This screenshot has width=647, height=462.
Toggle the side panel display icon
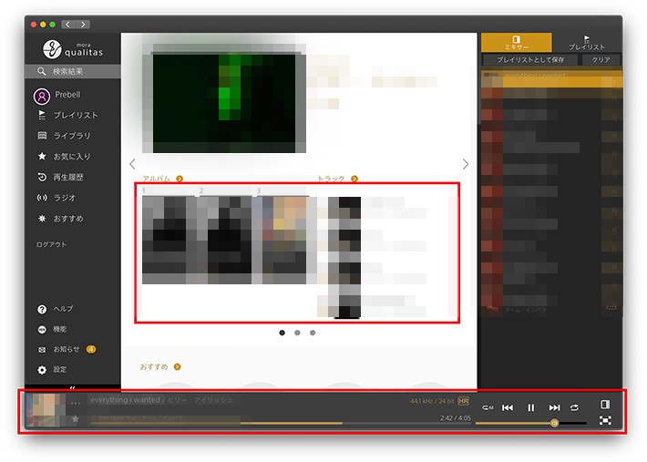[x=605, y=404]
